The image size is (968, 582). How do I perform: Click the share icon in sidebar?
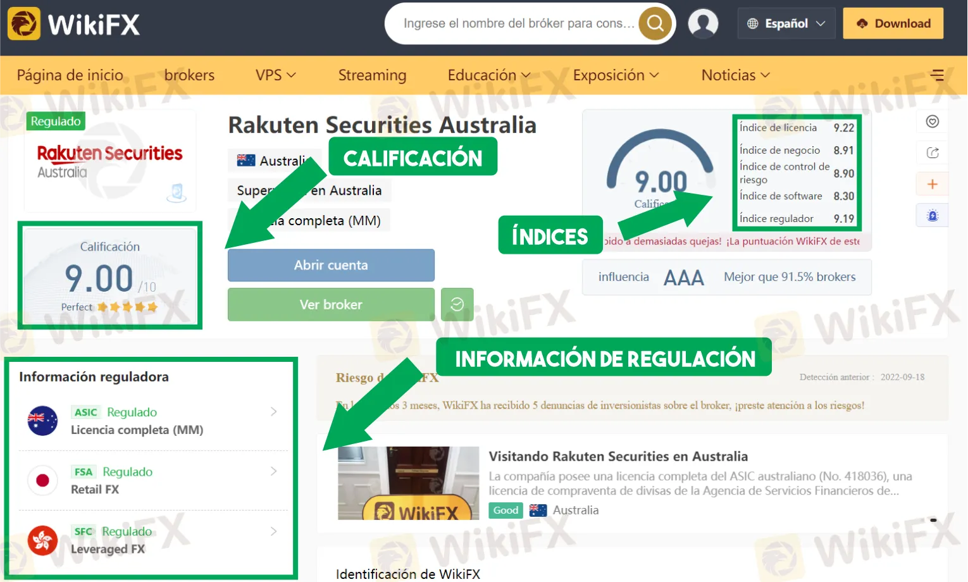click(932, 152)
